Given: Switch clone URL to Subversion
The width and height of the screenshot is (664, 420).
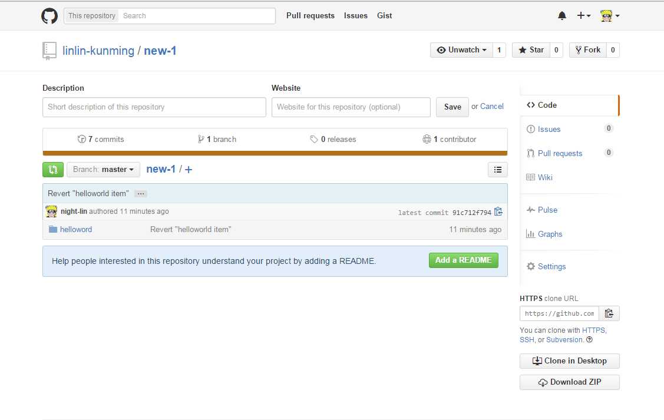Looking at the screenshot, I should 564,339.
